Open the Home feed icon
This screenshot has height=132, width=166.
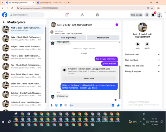point(66,15)
